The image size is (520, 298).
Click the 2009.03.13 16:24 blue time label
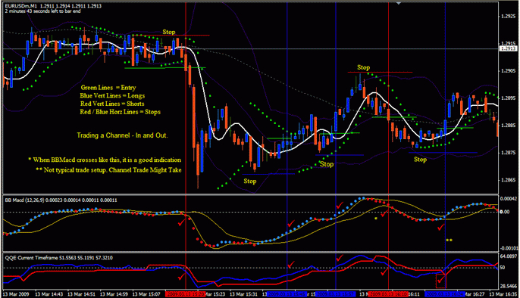pos(445,293)
